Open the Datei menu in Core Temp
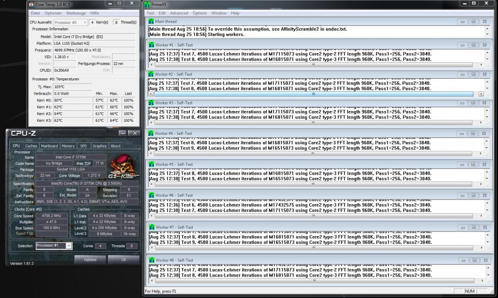Viewport: 498px width, 298px height. pyautogui.click(x=36, y=13)
